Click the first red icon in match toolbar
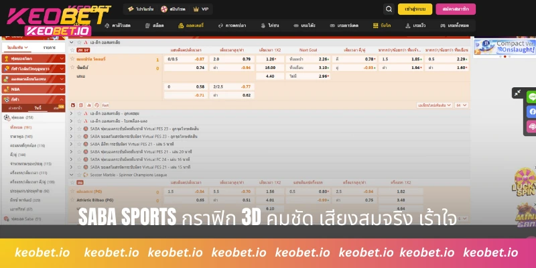Screen dimensions: 536x268 [x=72, y=105]
